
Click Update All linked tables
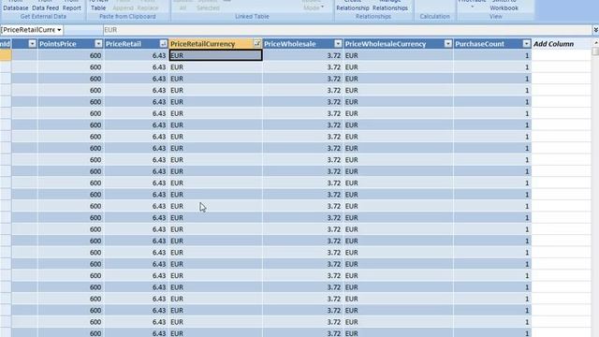coord(183,6)
